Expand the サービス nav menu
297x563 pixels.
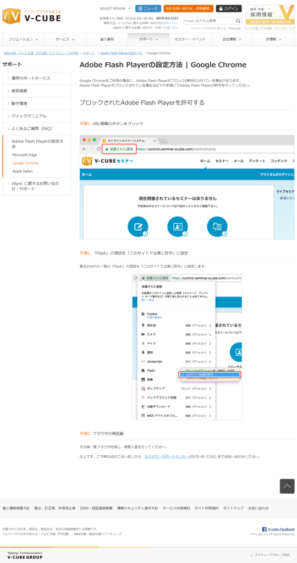pos(65,40)
